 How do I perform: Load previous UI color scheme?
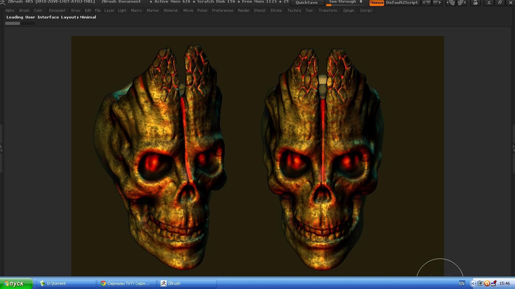pos(426,3)
